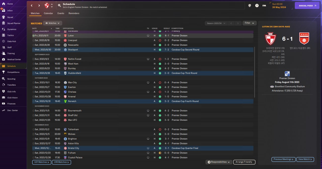Switch to the Matches tab
Viewport: 322px width, 169px height.
coord(35,13)
